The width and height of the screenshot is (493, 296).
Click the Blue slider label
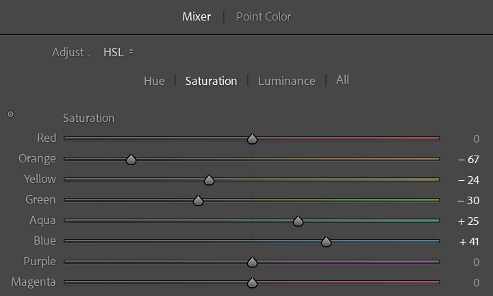tap(45, 241)
